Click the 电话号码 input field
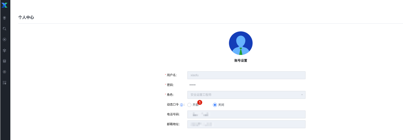This screenshot has height=140, width=403. 246,115
